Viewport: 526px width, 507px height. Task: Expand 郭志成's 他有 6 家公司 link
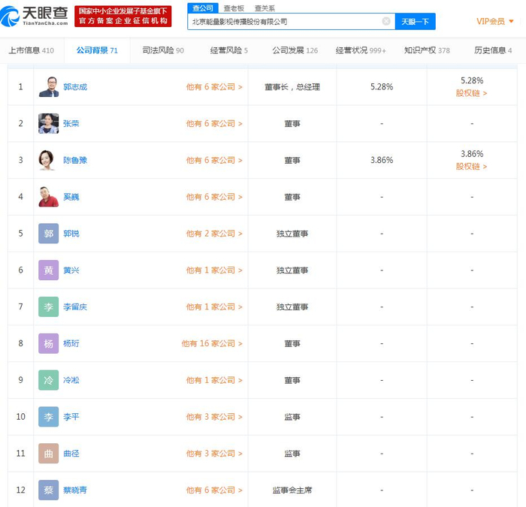pos(214,87)
